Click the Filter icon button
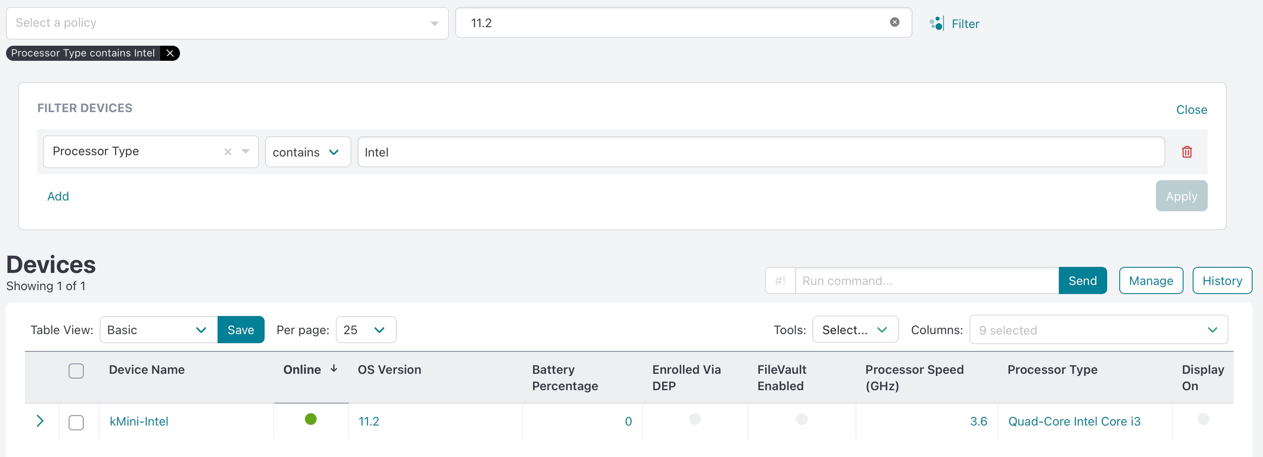 point(936,24)
